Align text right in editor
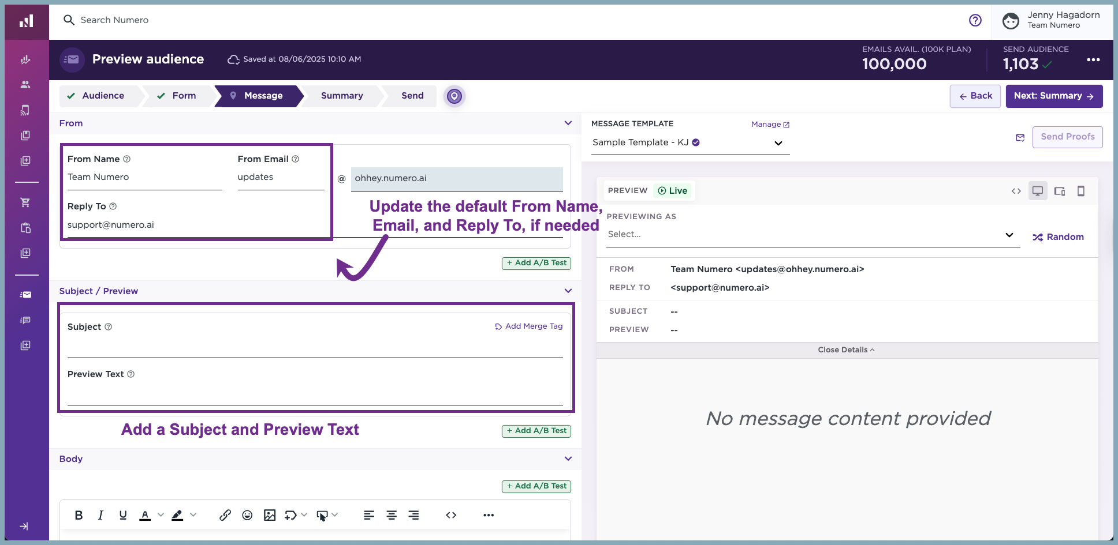Viewport: 1118px width, 545px height. coord(413,515)
